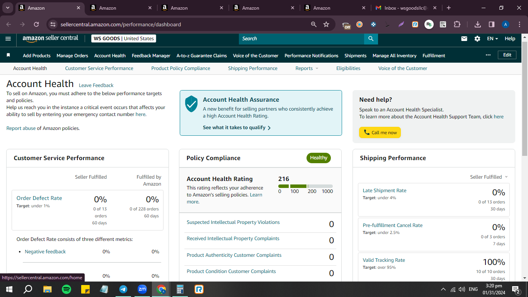Open Spotify from the taskbar
528x297 pixels.
coord(66,289)
